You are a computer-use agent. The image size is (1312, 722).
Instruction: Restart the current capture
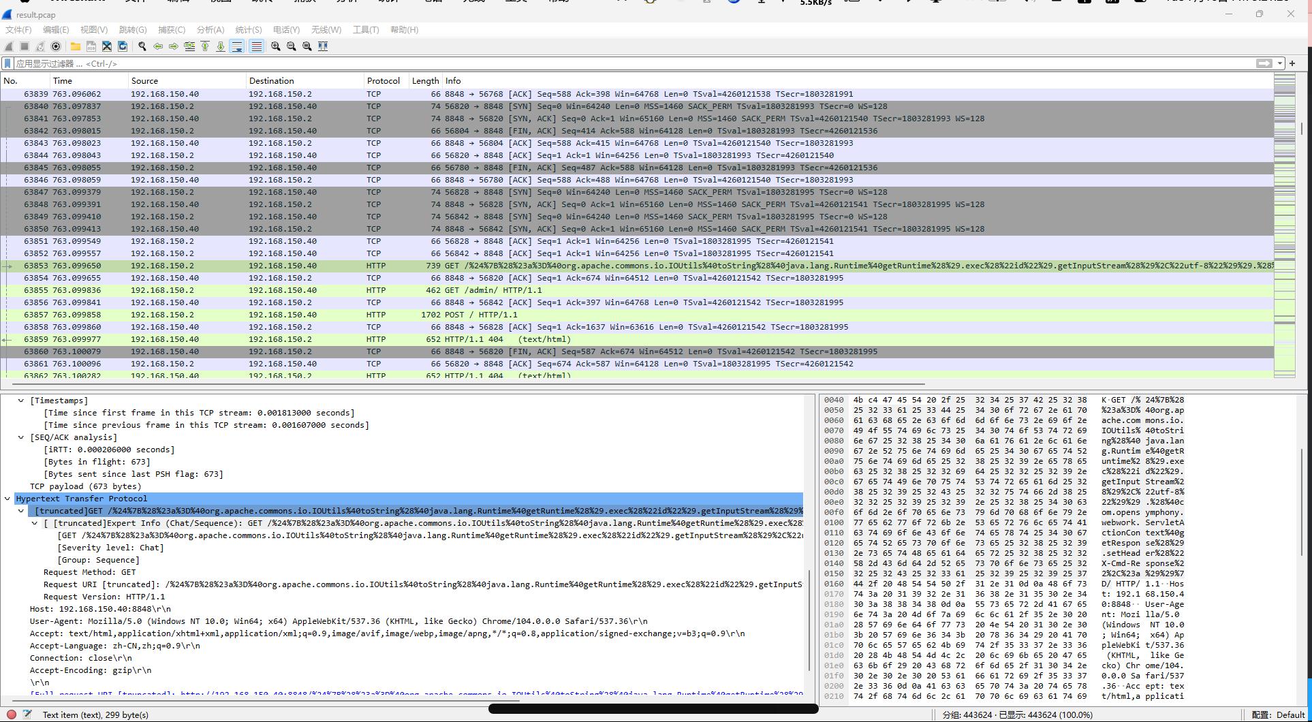click(x=40, y=46)
